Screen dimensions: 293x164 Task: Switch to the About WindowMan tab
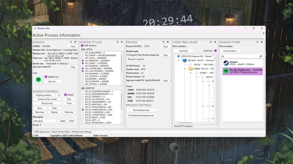pyautogui.click(x=61, y=132)
